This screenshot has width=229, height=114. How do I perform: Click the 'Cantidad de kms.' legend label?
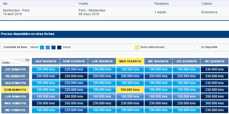point(16,47)
